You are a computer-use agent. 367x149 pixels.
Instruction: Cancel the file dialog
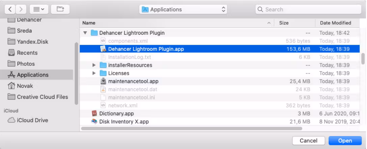pos(309,141)
